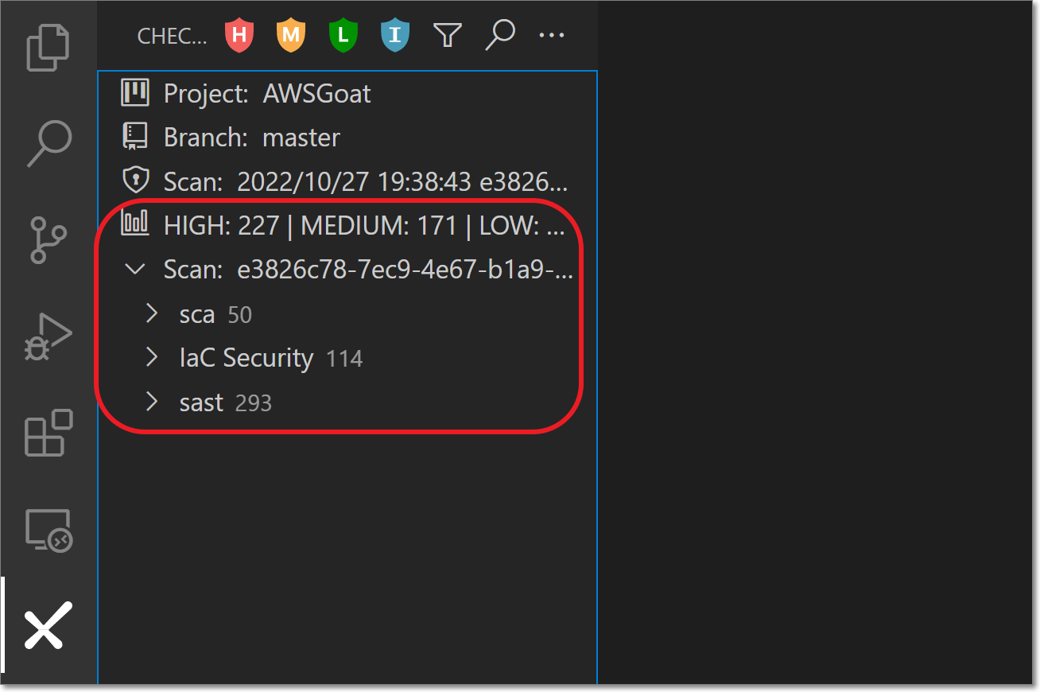
Task: Toggle the Medium severity filter
Action: coord(290,36)
